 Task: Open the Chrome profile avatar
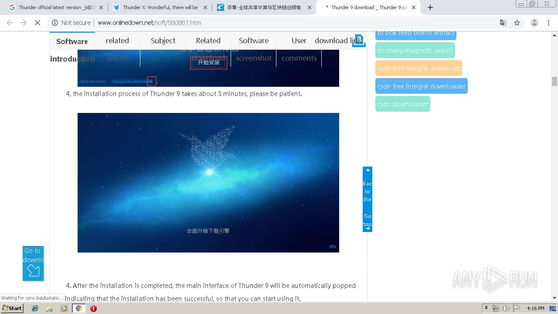[x=534, y=23]
